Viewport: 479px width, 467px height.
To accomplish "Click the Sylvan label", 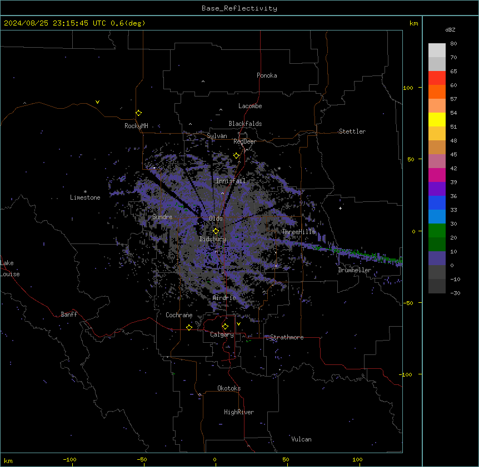I will pyautogui.click(x=217, y=136).
